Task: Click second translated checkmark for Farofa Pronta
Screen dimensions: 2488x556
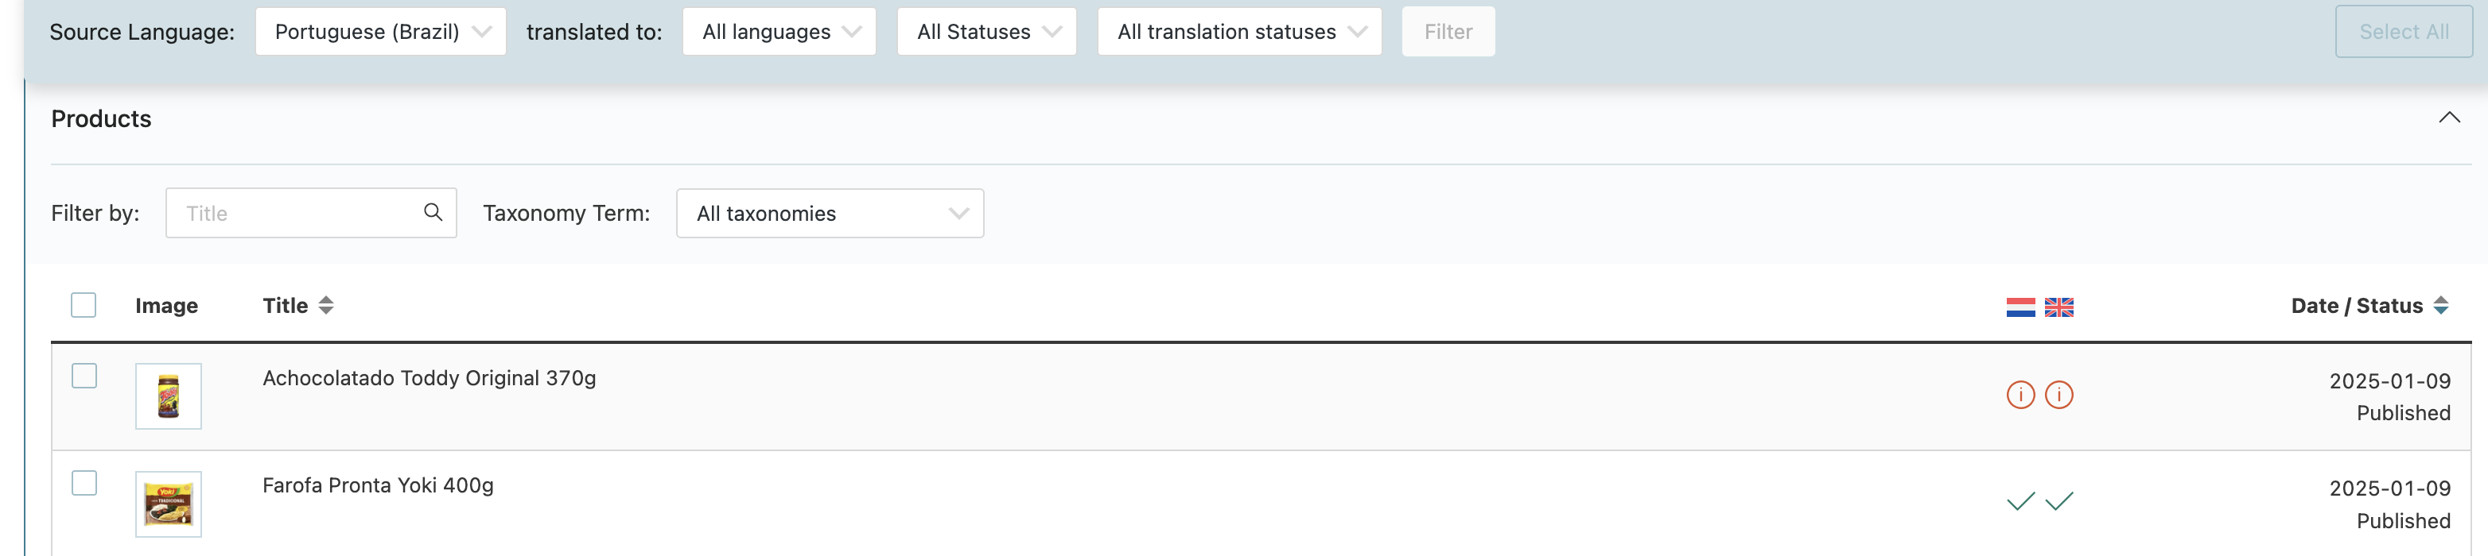Action: pyautogui.click(x=2058, y=501)
